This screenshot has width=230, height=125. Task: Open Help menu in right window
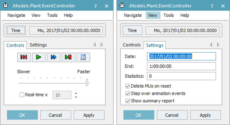185,15
